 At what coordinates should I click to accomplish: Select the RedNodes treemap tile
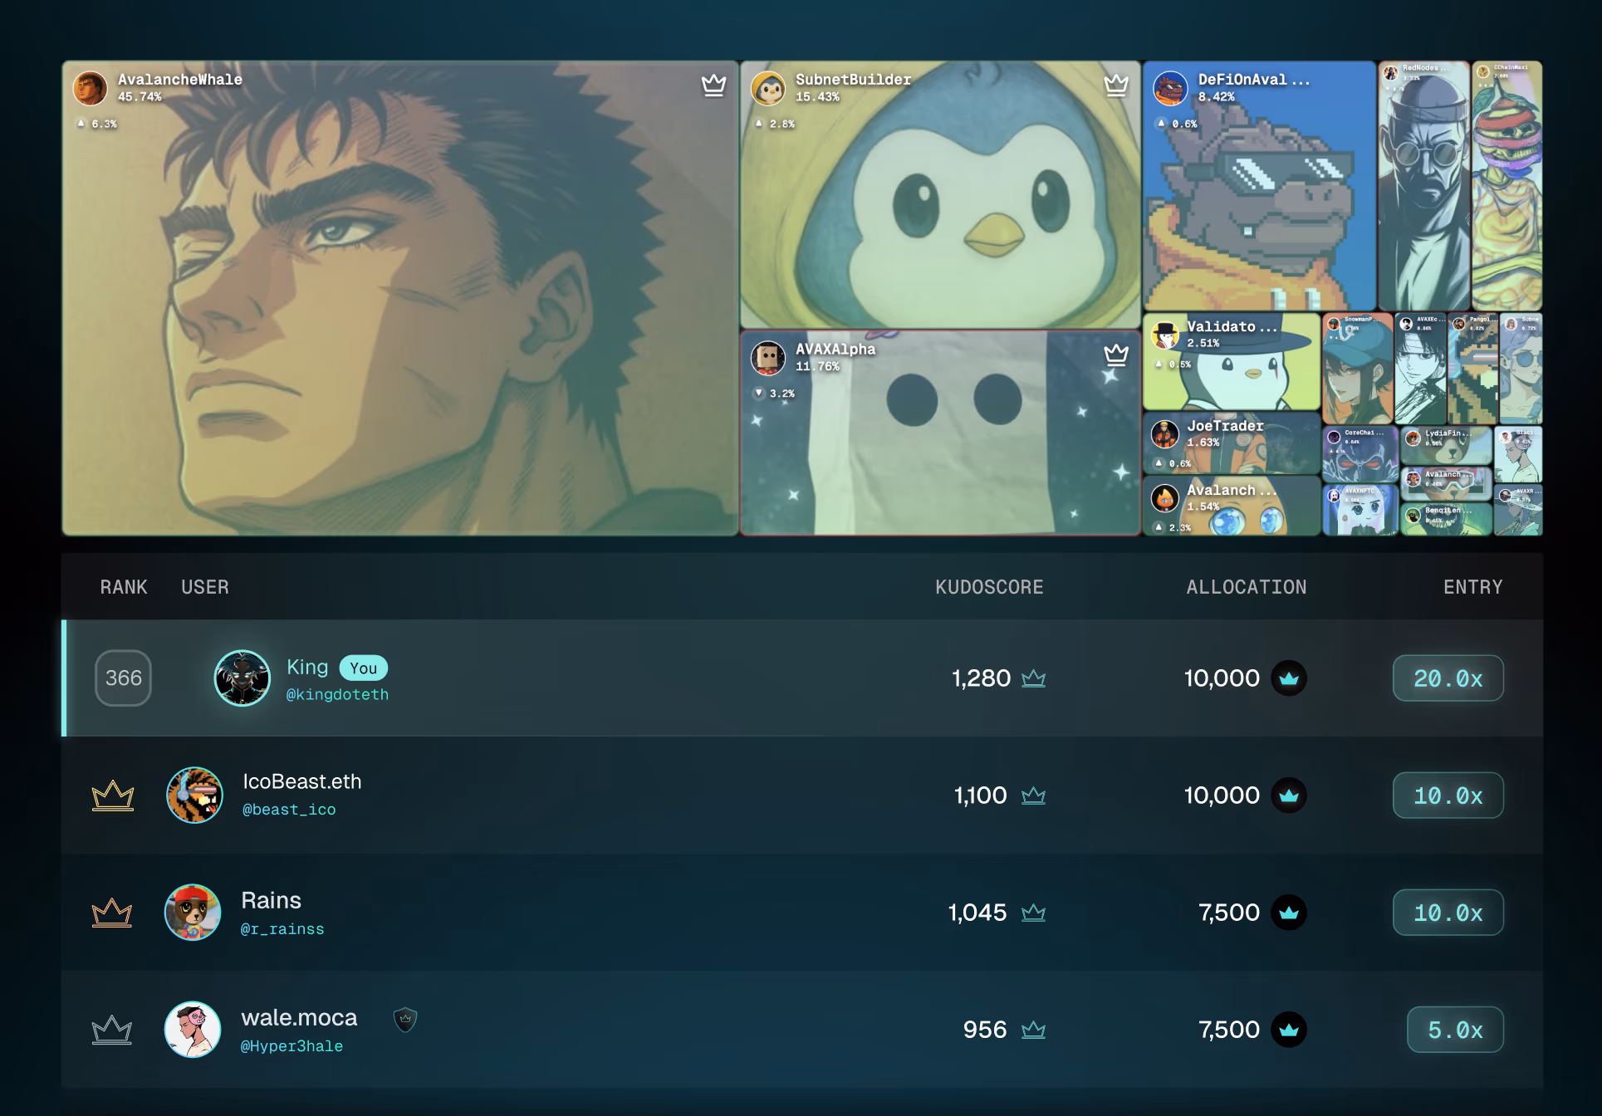[x=1423, y=185]
